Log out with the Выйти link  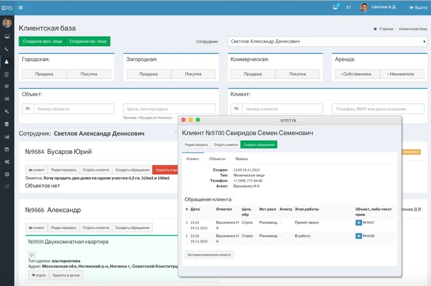coord(418,8)
